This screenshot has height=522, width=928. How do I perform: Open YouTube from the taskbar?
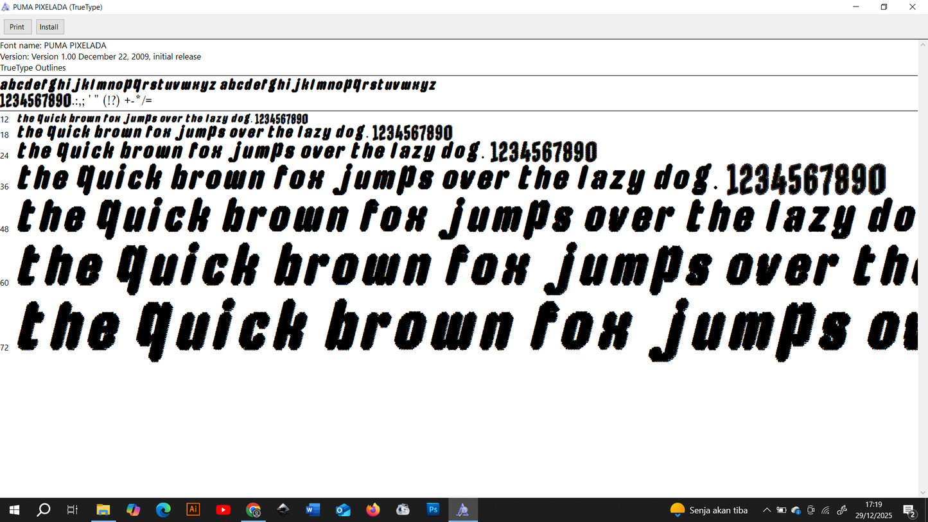pos(223,510)
